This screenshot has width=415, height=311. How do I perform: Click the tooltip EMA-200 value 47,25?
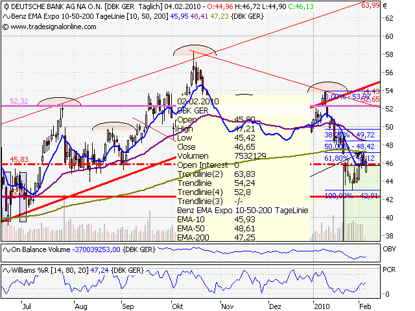point(245,237)
